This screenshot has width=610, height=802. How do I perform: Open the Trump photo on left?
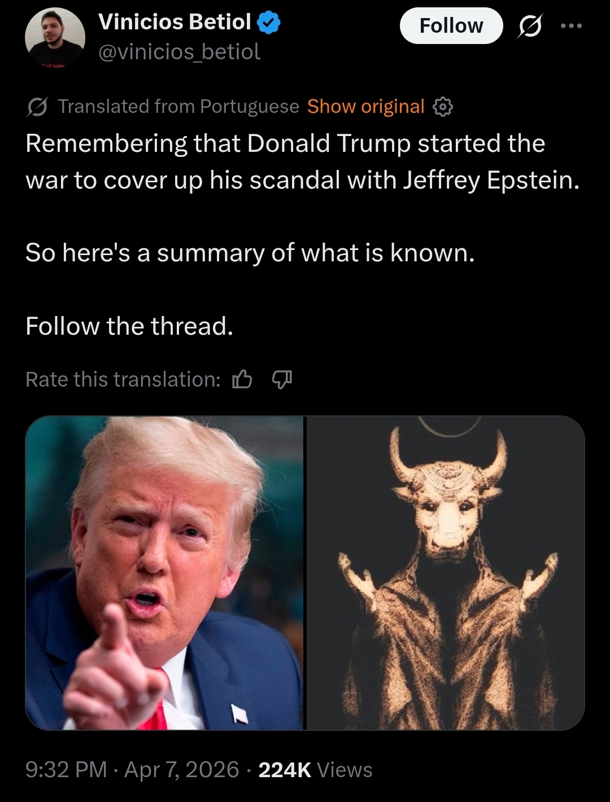[164, 573]
